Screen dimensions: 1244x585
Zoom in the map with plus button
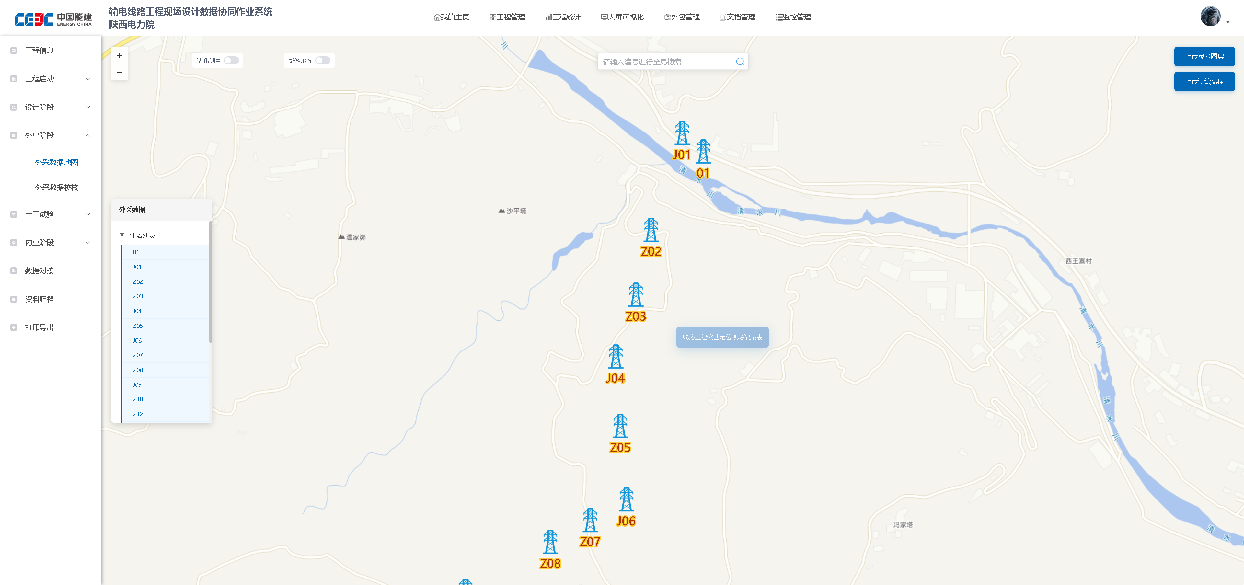click(120, 56)
